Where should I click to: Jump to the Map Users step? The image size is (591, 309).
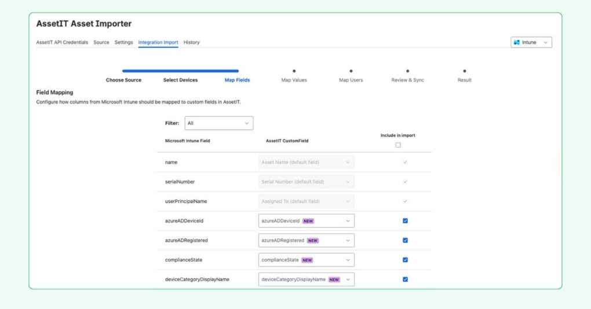[351, 80]
